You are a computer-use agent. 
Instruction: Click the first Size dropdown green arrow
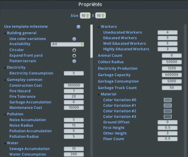[88, 16]
